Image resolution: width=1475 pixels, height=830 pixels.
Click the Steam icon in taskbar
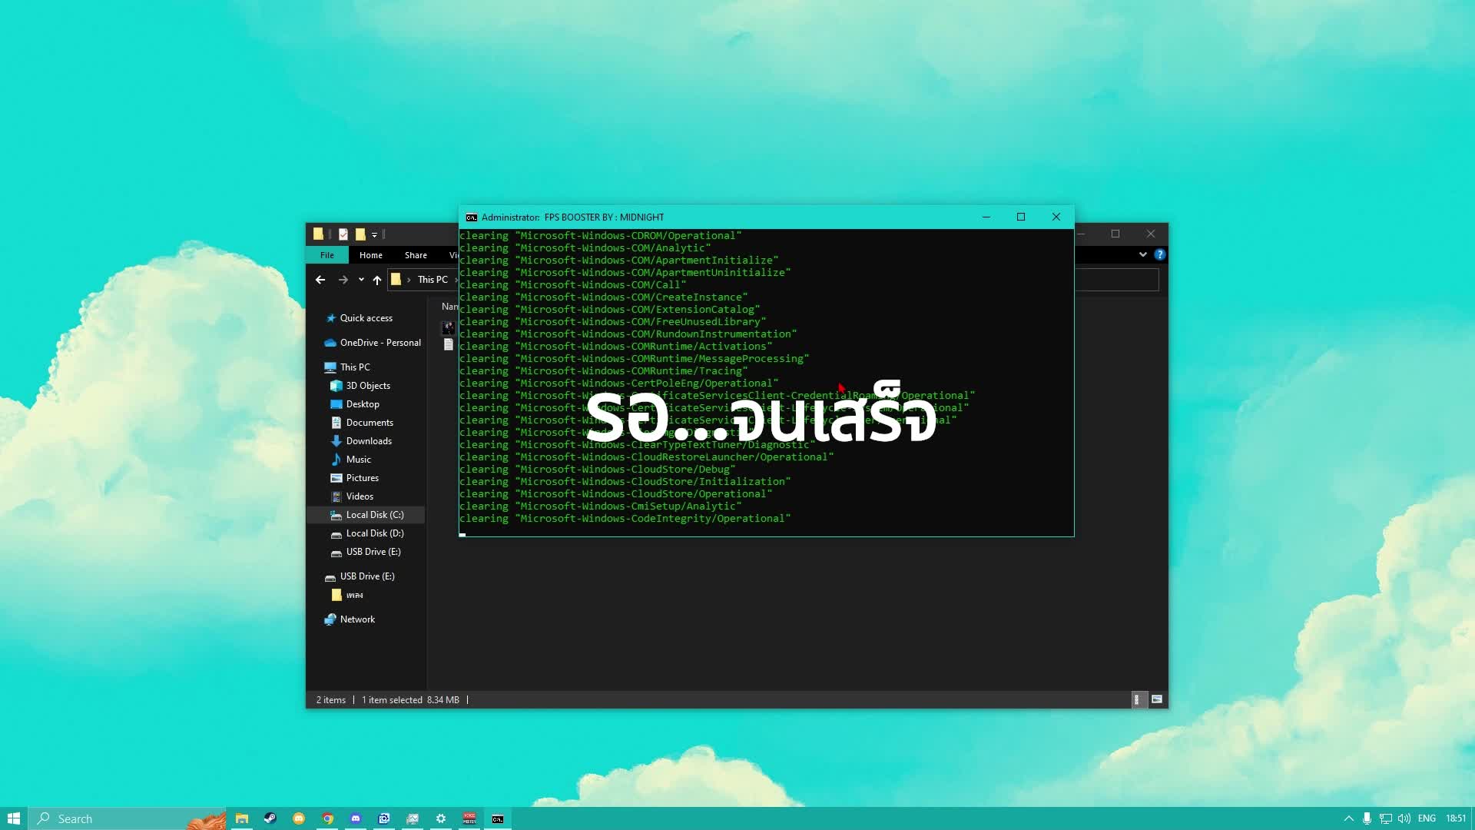[270, 818]
